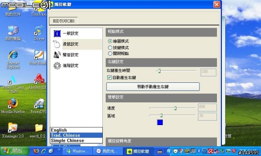The image size is (261, 156).
Task: Click Internet Explorer quick launch icon
Action: (44, 151)
